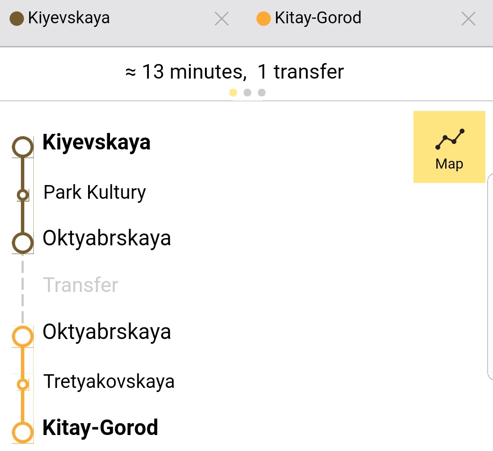The height and width of the screenshot is (451, 493).
Task: Tap the orange Oktyabrskaya station circle
Action: tap(23, 336)
